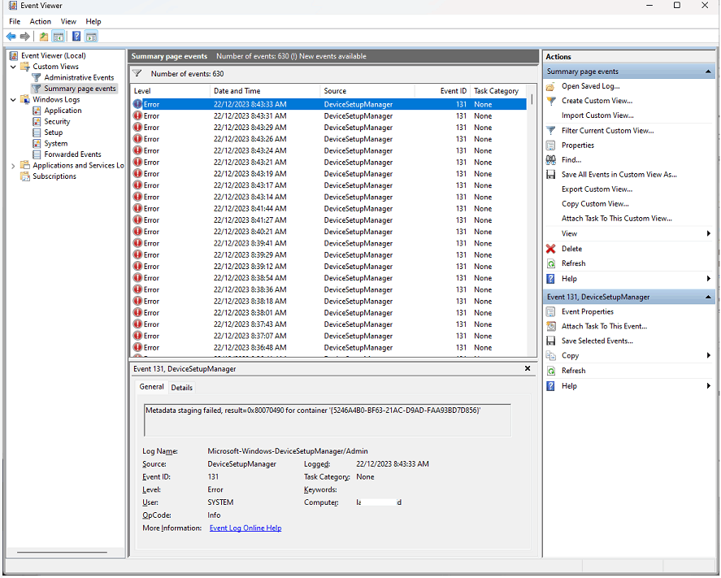This screenshot has height=578, width=721.
Task: Open the Action menu
Action: coord(40,21)
